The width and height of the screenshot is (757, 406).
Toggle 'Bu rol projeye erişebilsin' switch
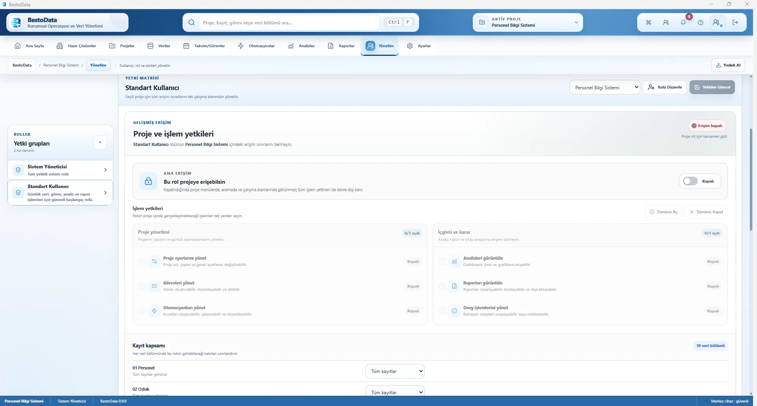[x=690, y=181]
